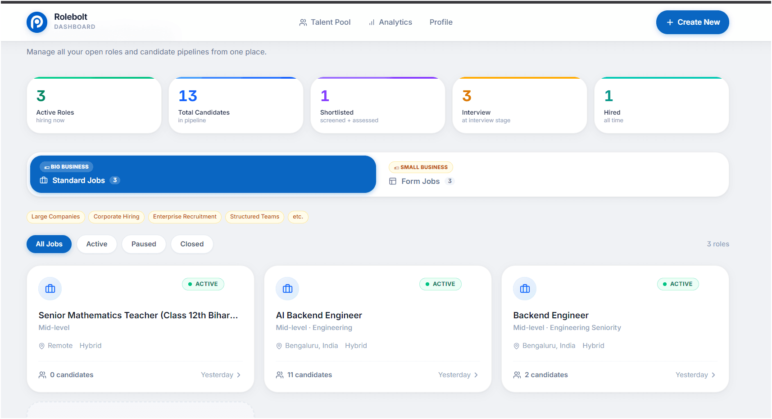Click briefcase icon on AI Backend Engineer card
The height and width of the screenshot is (419, 772).
[287, 289]
